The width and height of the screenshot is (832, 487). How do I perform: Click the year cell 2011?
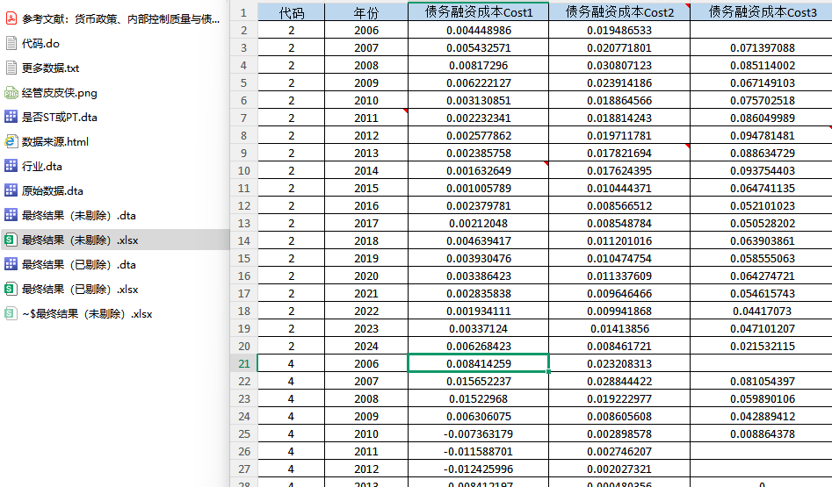click(366, 118)
